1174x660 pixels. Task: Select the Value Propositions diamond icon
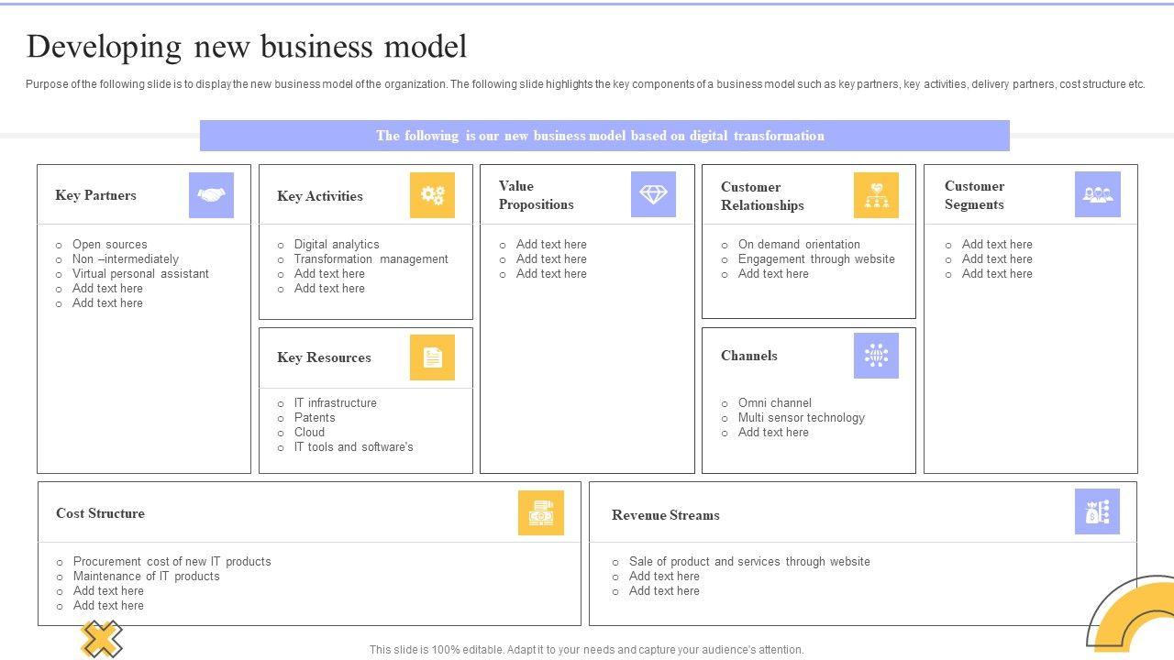pos(653,194)
